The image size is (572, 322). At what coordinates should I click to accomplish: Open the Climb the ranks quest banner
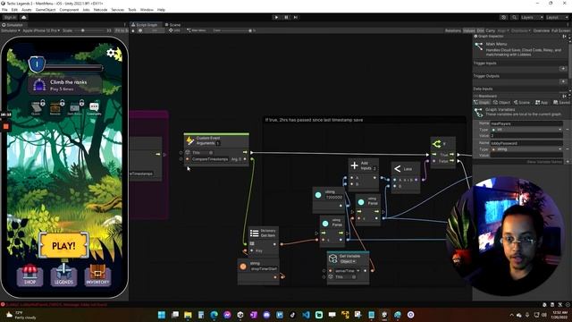point(65,85)
